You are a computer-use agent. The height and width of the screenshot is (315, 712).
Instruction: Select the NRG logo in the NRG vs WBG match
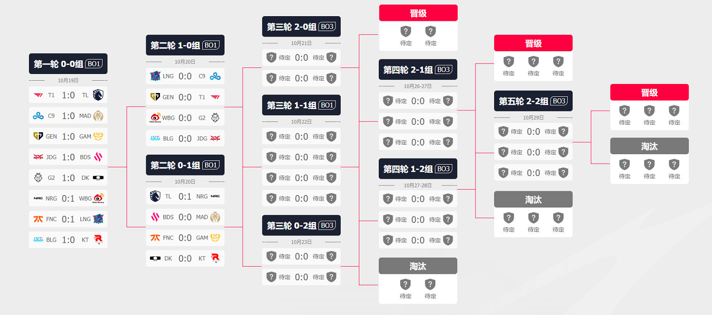(x=38, y=198)
